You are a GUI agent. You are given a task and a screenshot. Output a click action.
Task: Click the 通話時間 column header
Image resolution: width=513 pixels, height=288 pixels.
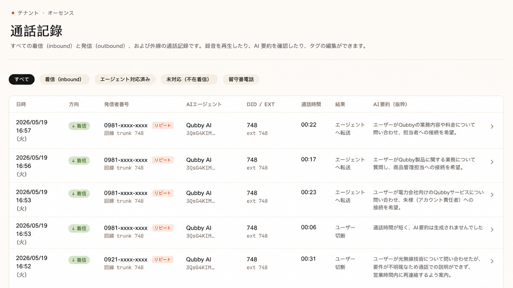pos(311,104)
